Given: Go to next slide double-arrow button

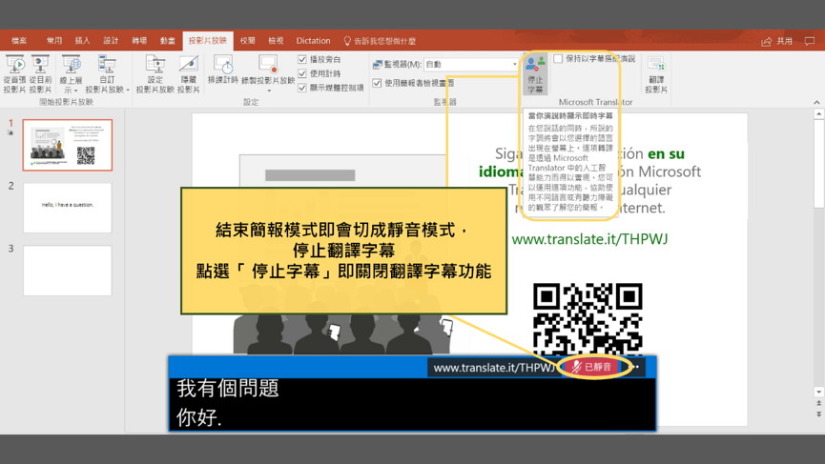Looking at the screenshot, I should click(x=818, y=414).
